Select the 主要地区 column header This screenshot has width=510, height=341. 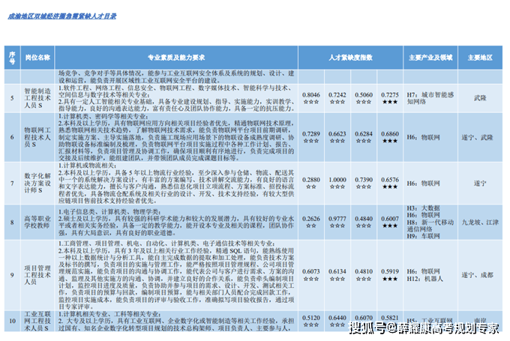coord(480,57)
